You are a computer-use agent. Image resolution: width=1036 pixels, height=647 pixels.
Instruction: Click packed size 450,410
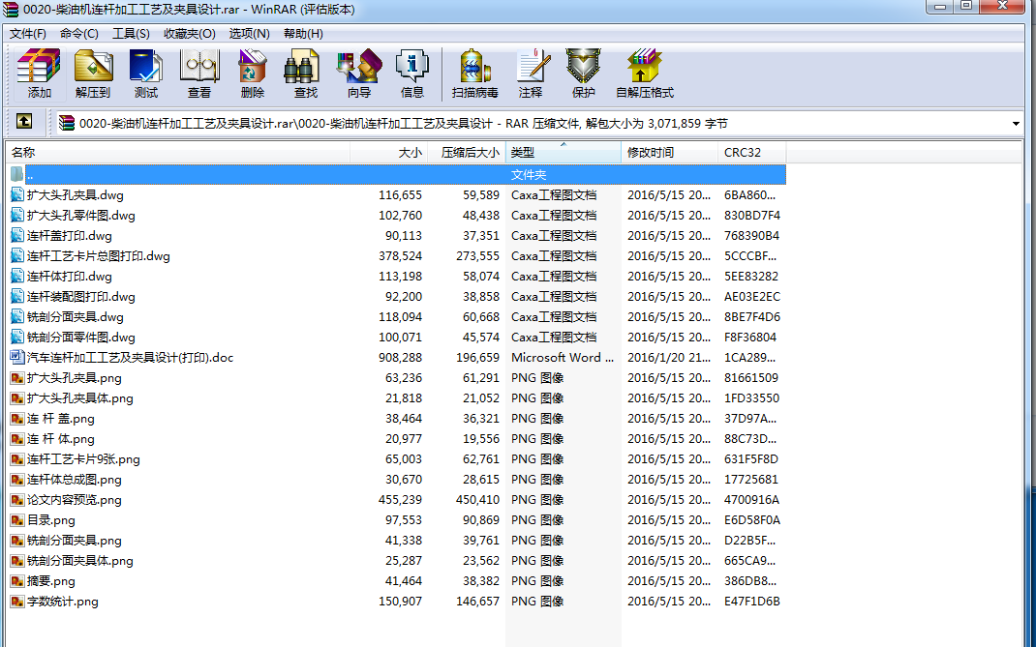(477, 500)
